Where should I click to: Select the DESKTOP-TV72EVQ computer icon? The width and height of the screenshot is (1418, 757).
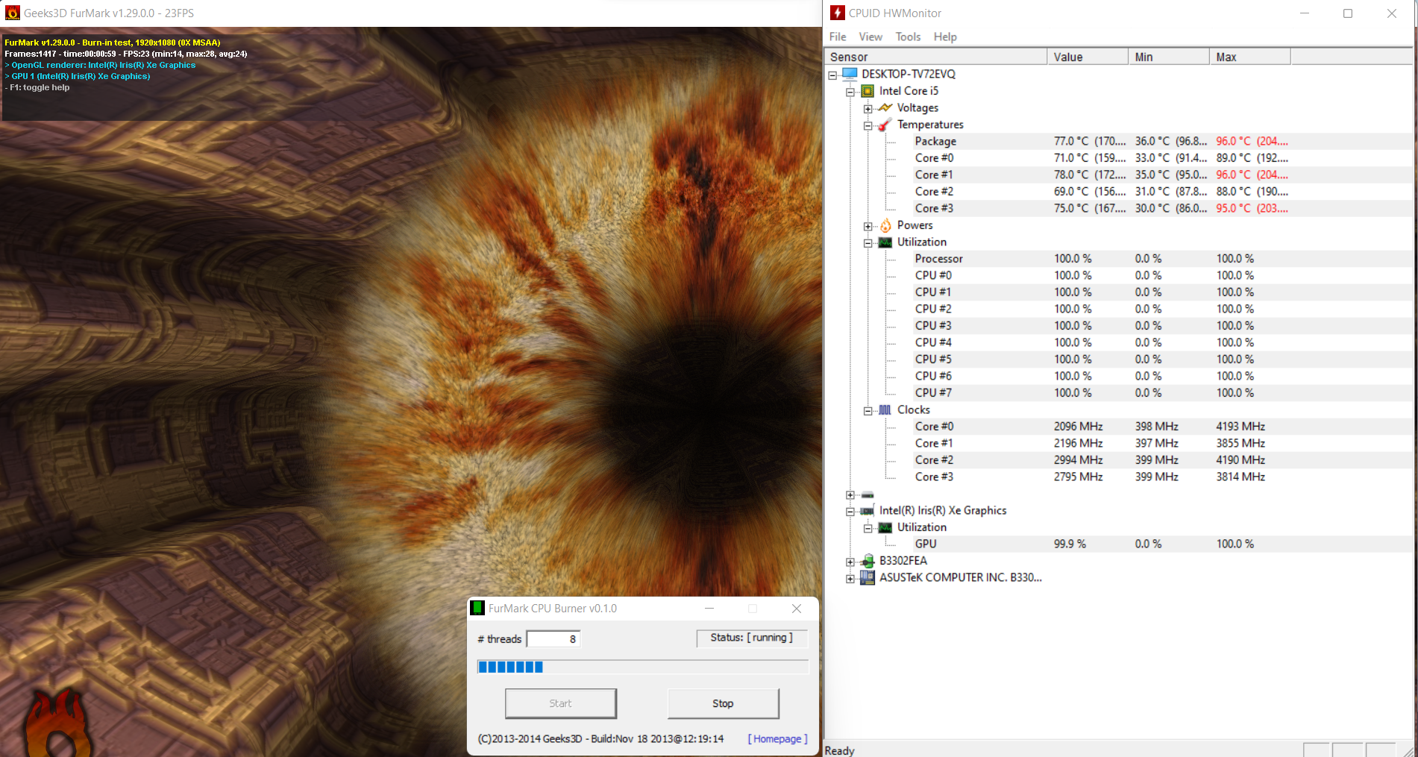point(850,74)
